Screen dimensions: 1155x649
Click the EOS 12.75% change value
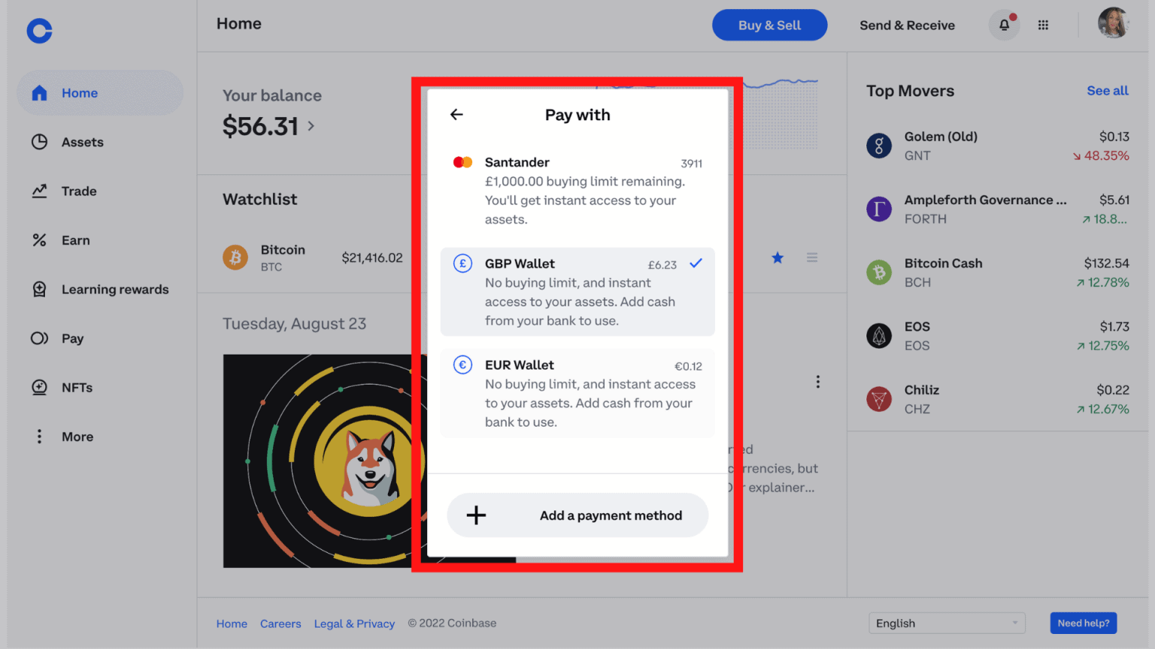pyautogui.click(x=1102, y=346)
